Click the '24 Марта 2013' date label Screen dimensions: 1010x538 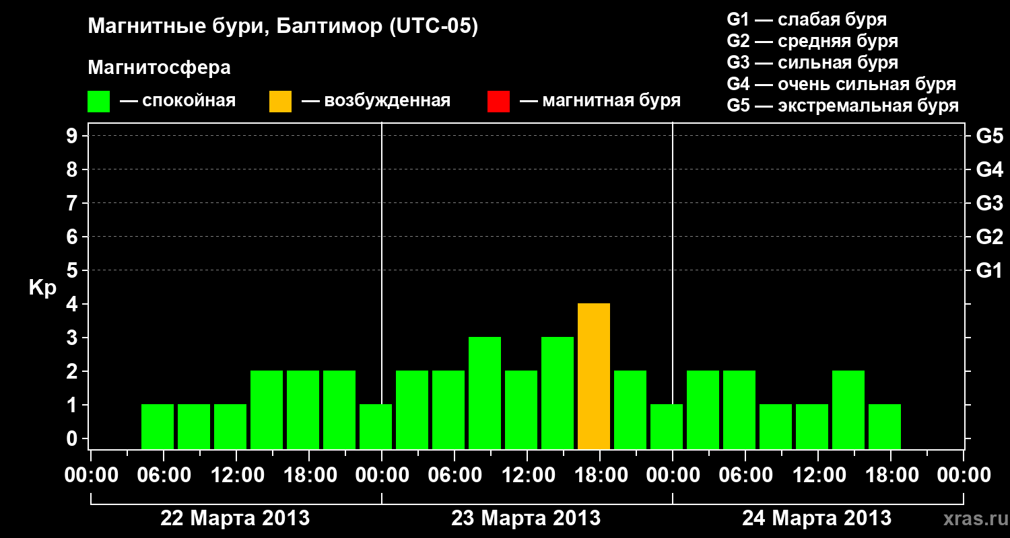[x=817, y=518]
